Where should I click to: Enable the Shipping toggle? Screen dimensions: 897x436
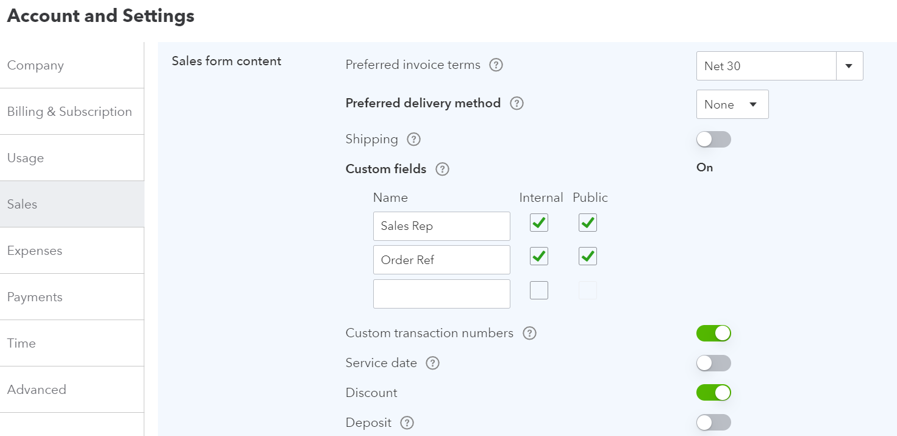(x=713, y=140)
